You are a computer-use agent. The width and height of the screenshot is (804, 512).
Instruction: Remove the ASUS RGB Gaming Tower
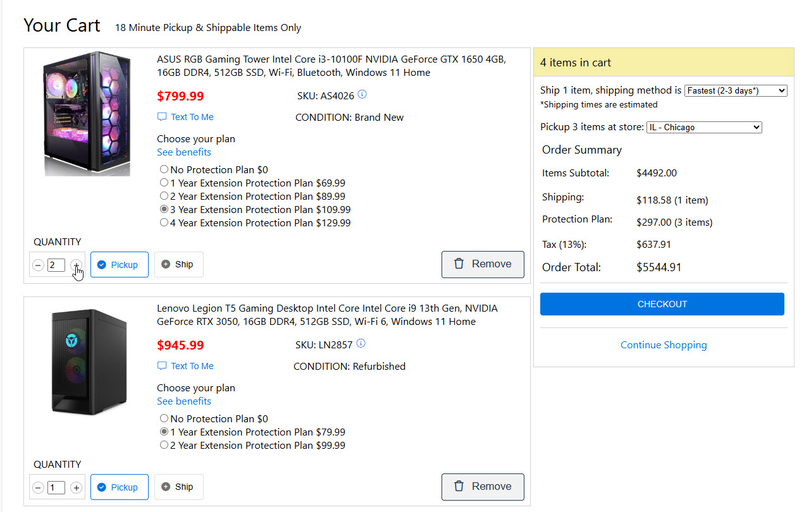[483, 264]
